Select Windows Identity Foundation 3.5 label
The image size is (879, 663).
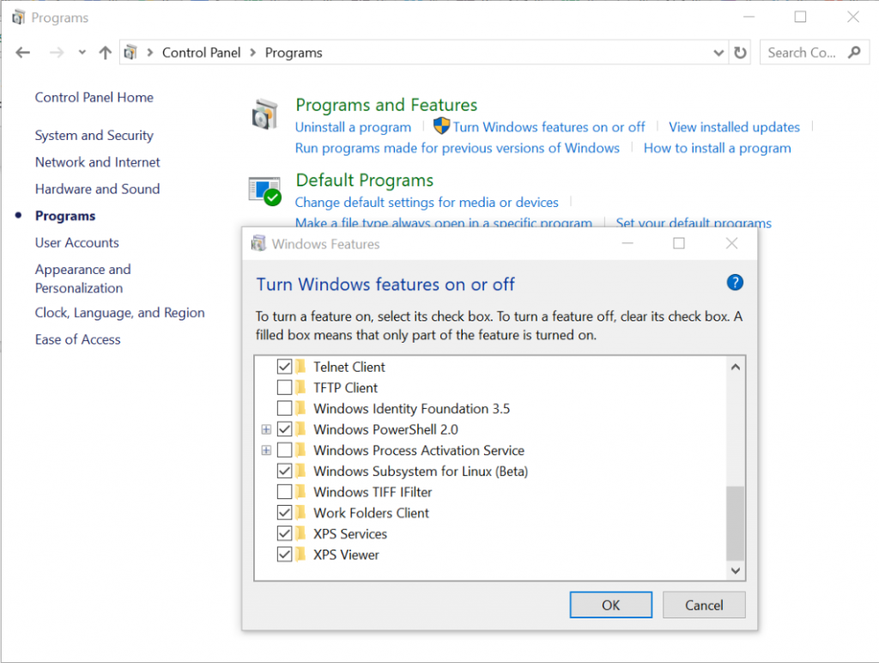coord(411,408)
